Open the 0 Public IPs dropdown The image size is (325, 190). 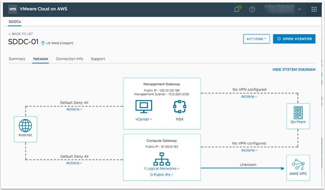(x=161, y=175)
